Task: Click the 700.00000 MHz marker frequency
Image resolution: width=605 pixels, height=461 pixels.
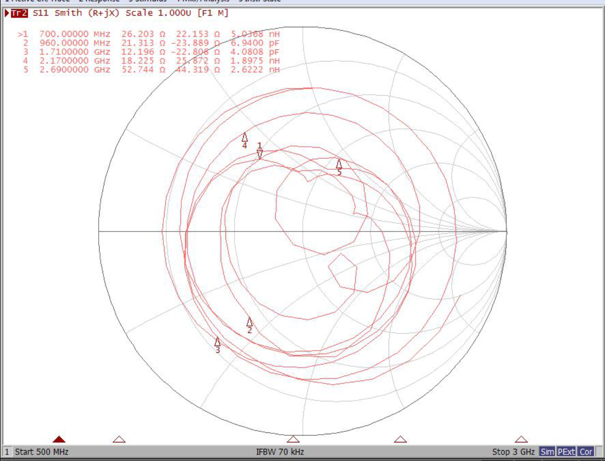Action: click(75, 34)
